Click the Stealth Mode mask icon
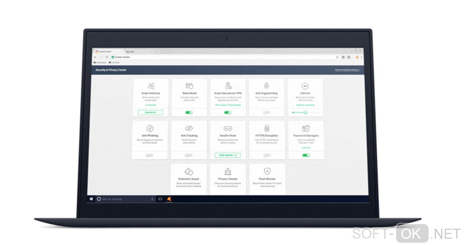The width and height of the screenshot is (466, 245). coord(228,129)
